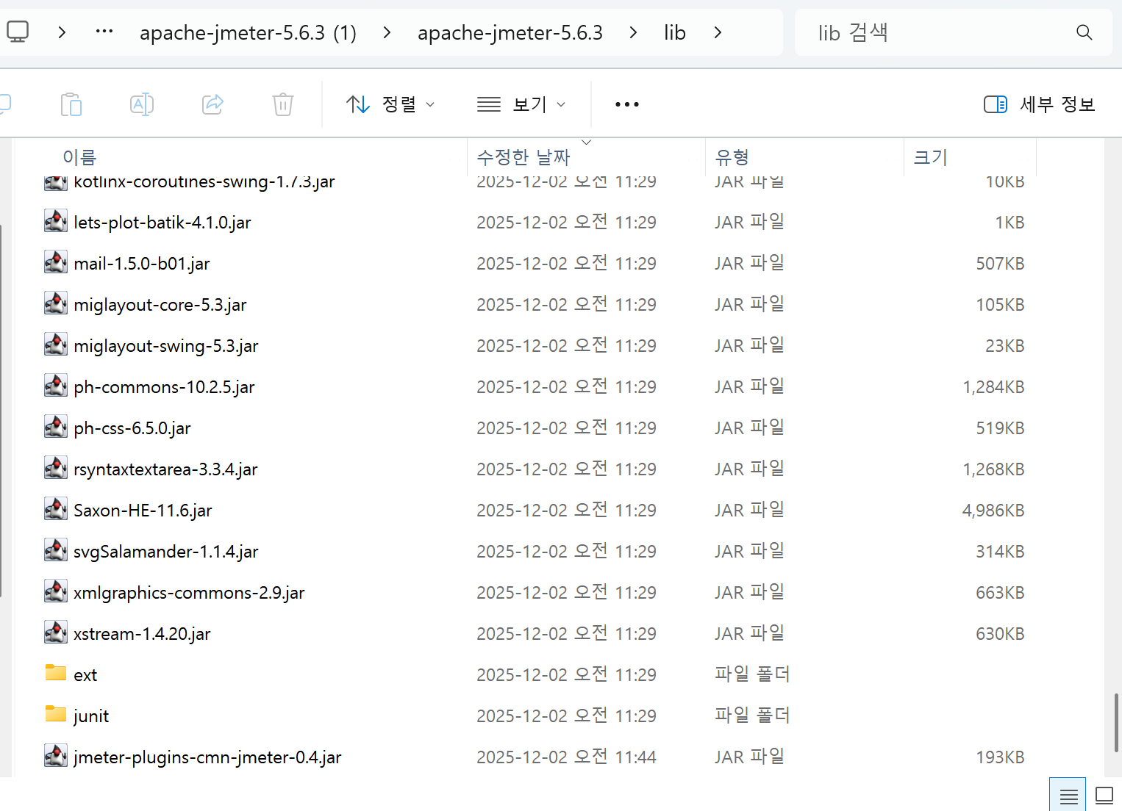Click jar icon of ph-commons-10.2.5.jar
The image size is (1122, 811).
pyautogui.click(x=56, y=386)
